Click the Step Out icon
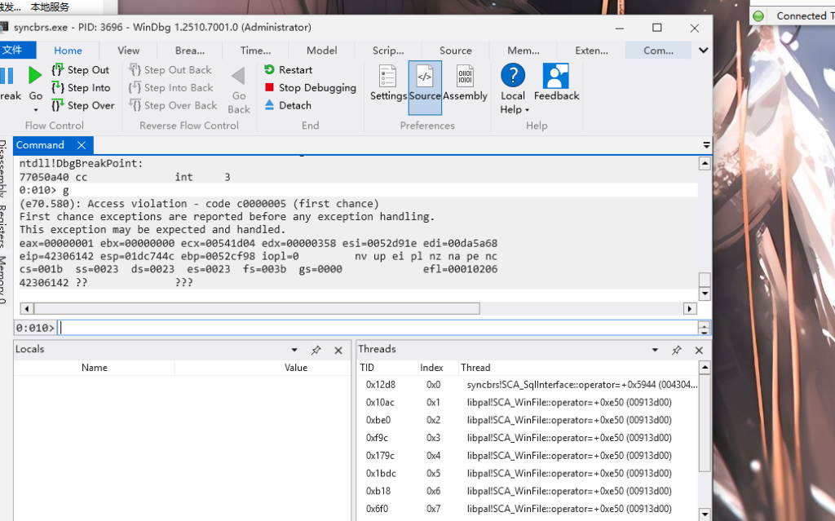 pyautogui.click(x=58, y=70)
